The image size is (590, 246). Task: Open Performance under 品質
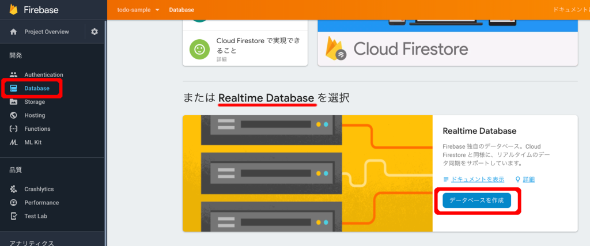click(x=41, y=203)
